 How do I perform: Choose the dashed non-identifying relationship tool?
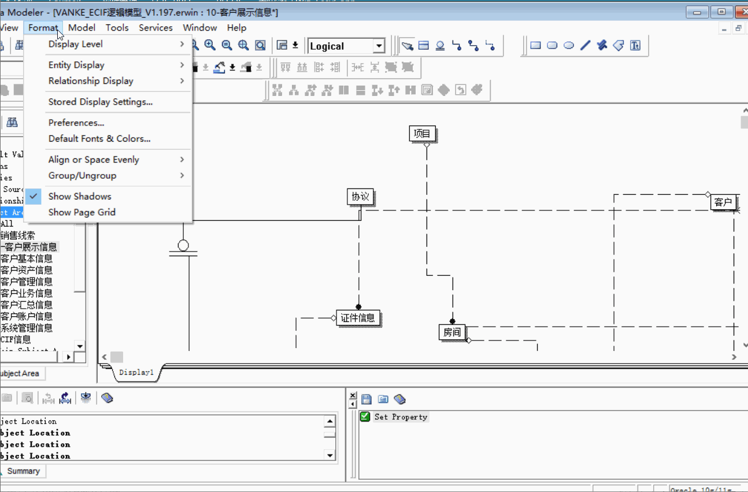click(490, 46)
